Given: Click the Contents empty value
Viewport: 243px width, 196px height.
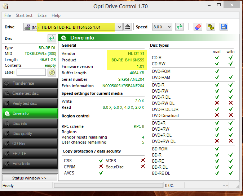Looking at the screenshot, I should point(50,65).
